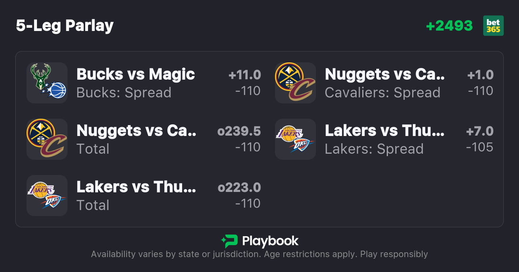Click the Cavaliers +1.0 spread value
519x272 pixels.
click(x=480, y=75)
